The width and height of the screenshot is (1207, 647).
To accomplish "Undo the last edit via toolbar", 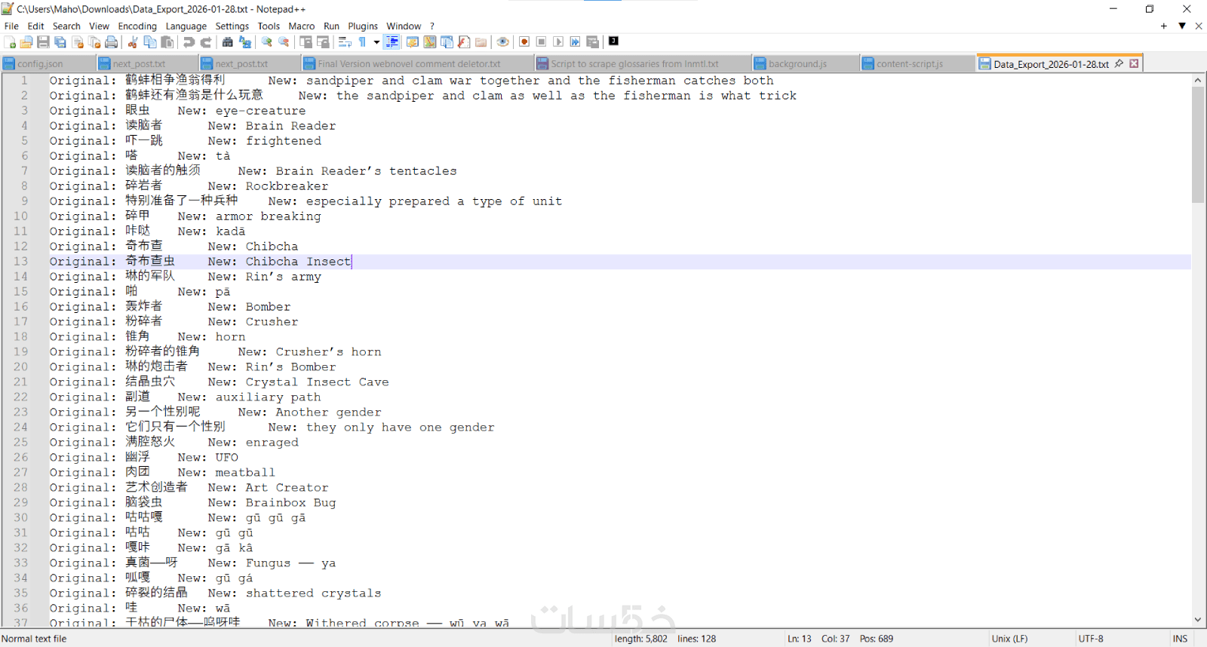I will pos(189,42).
